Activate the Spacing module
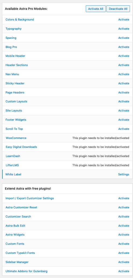 point(124,38)
